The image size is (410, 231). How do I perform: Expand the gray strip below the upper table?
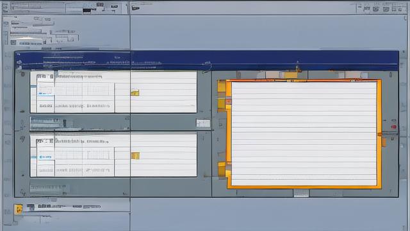click(79, 123)
